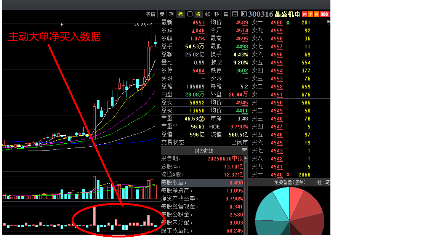Screen dimensions: 439x247
Task: Click the 买一 price 4550
Action: point(277,103)
